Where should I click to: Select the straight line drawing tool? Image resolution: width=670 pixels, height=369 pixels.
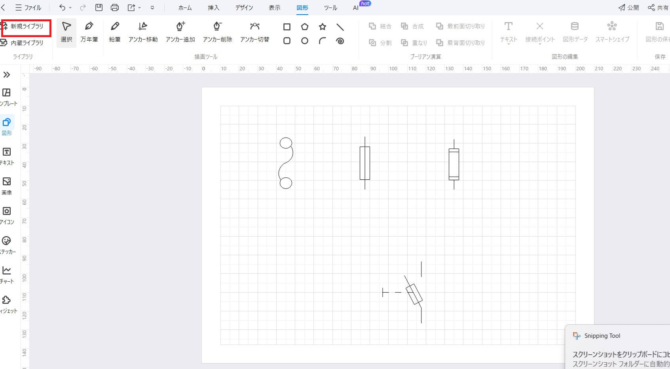340,27
